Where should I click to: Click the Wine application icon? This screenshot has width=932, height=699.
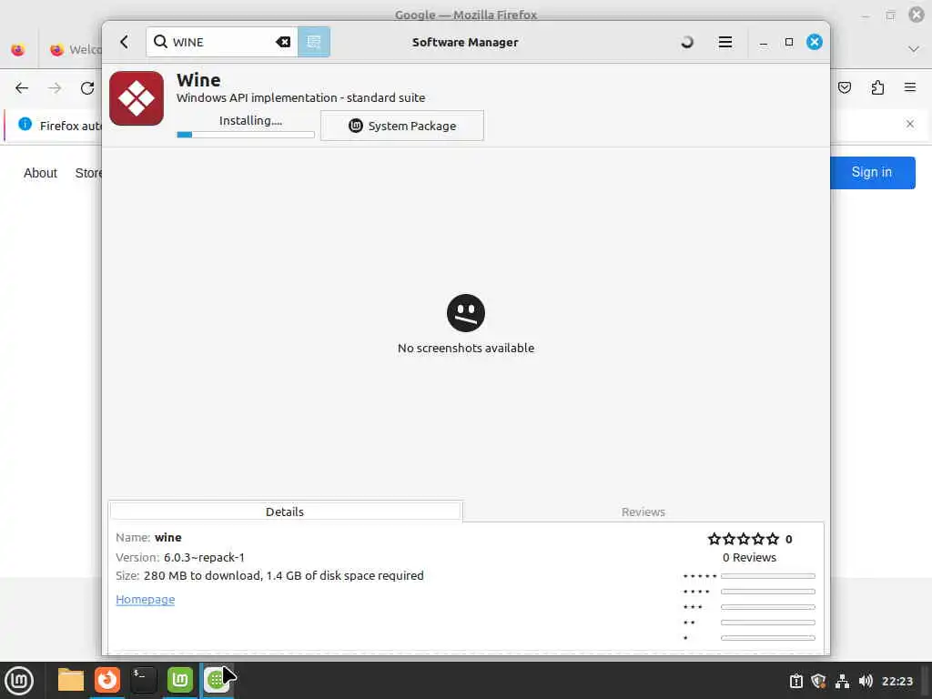tap(137, 98)
